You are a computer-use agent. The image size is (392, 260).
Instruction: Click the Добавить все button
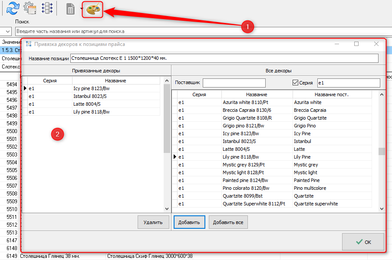pyautogui.click(x=228, y=222)
